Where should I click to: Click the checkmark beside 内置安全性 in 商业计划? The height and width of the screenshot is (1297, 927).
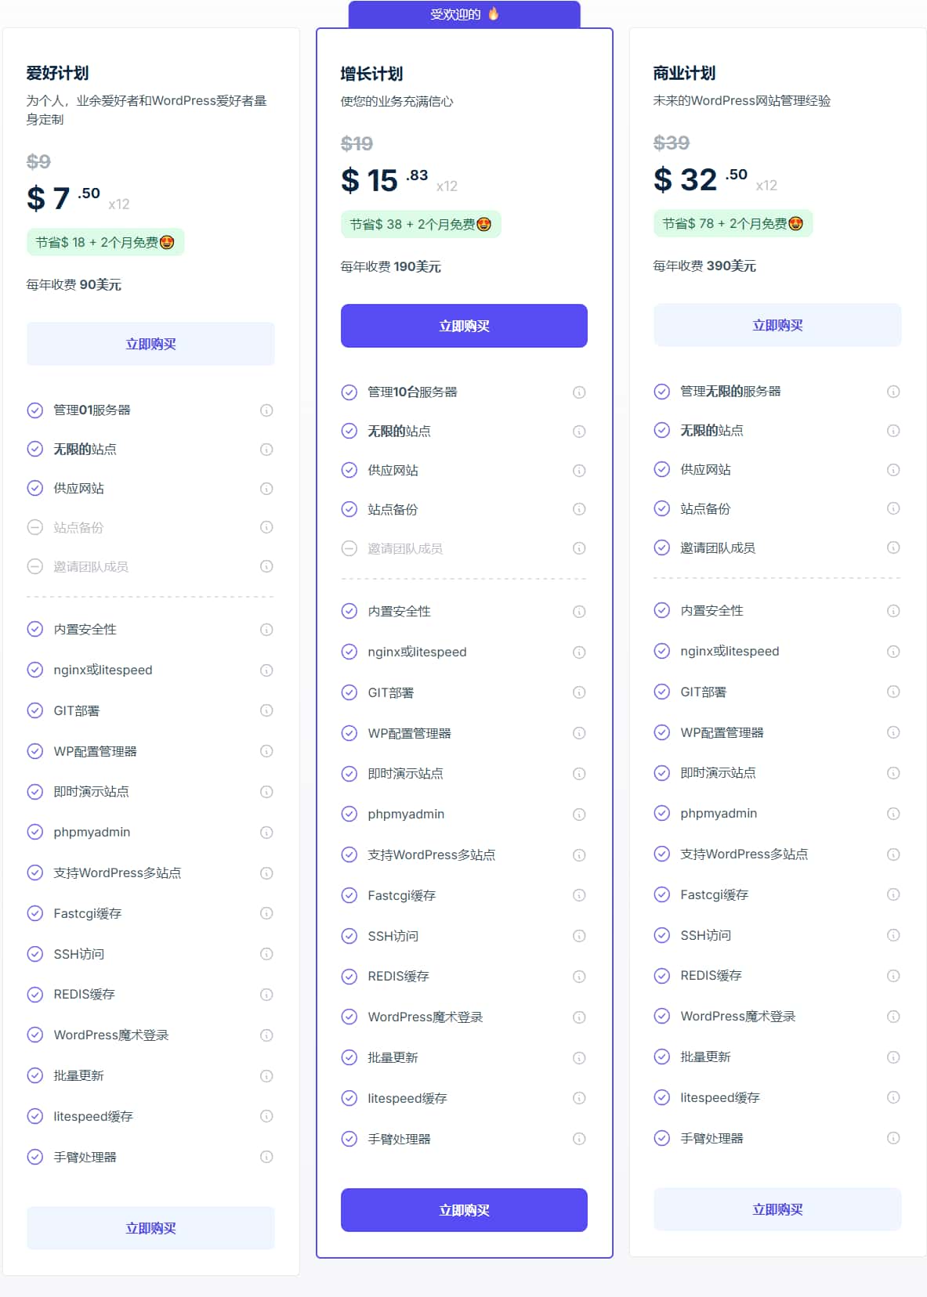click(661, 611)
